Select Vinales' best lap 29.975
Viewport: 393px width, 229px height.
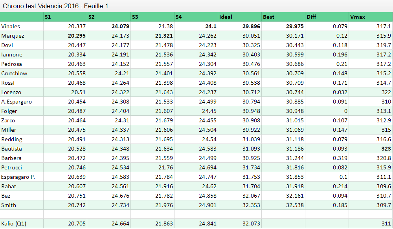click(x=295, y=26)
